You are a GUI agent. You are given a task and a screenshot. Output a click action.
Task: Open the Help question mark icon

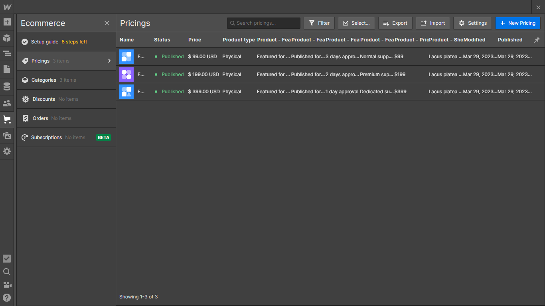[x=7, y=298]
